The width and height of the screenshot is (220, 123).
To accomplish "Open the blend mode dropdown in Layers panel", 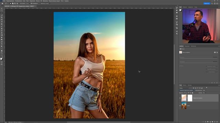I will 187,91.
